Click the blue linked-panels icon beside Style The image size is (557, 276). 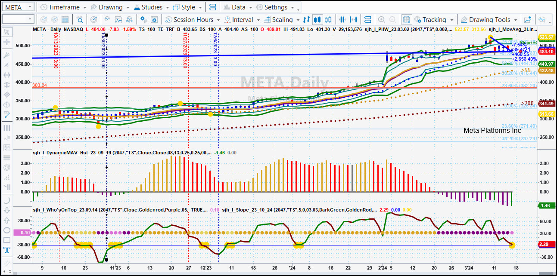click(212, 7)
